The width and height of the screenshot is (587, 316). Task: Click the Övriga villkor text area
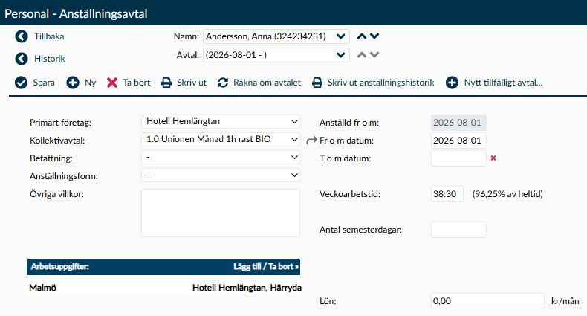tap(221, 213)
